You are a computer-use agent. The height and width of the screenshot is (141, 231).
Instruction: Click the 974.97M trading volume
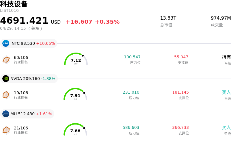tap(221, 18)
